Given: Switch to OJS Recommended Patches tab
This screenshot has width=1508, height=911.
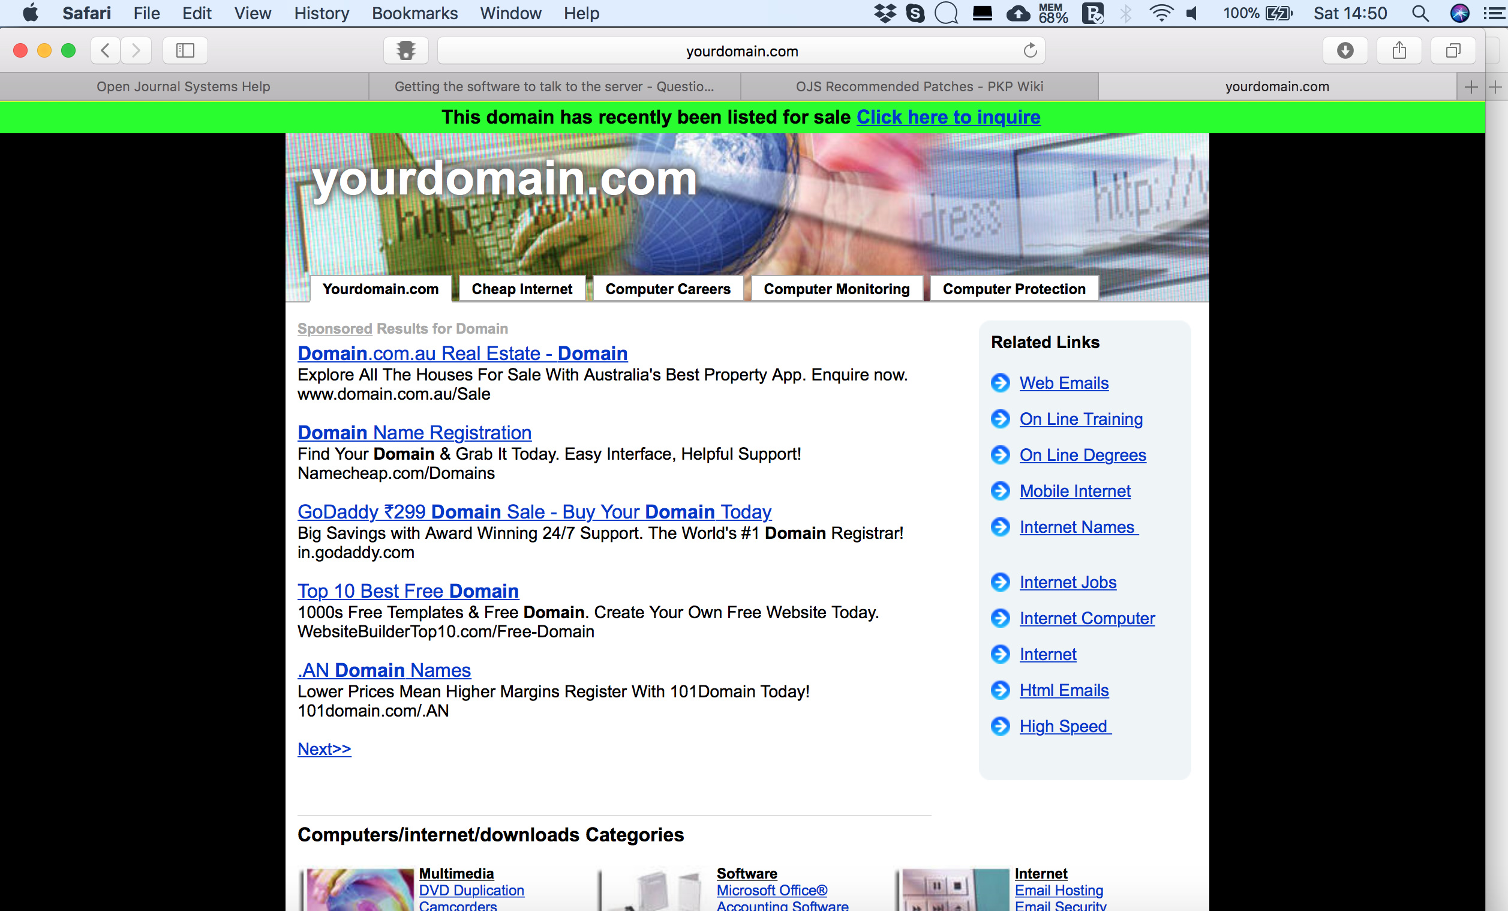Looking at the screenshot, I should click(919, 87).
